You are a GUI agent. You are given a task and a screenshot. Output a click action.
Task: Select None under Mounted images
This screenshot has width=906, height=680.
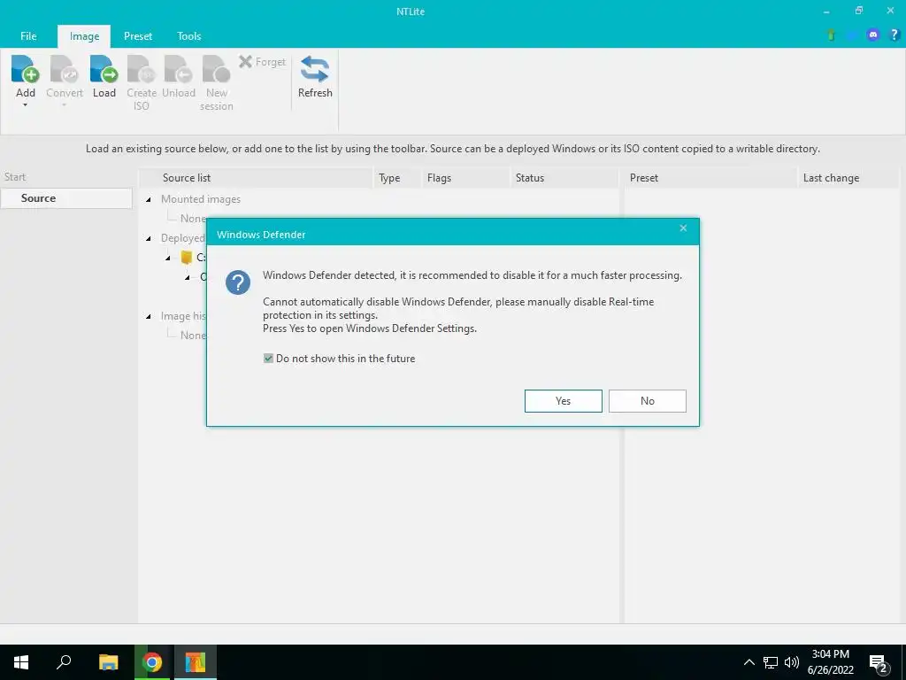(193, 219)
